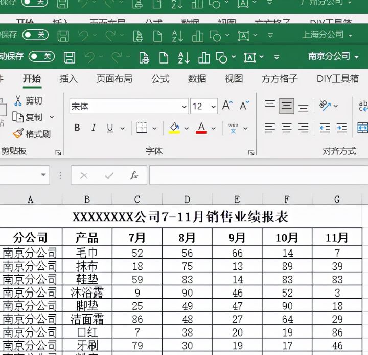
Task: Expand font color dropdown arrow
Action: tap(213, 128)
